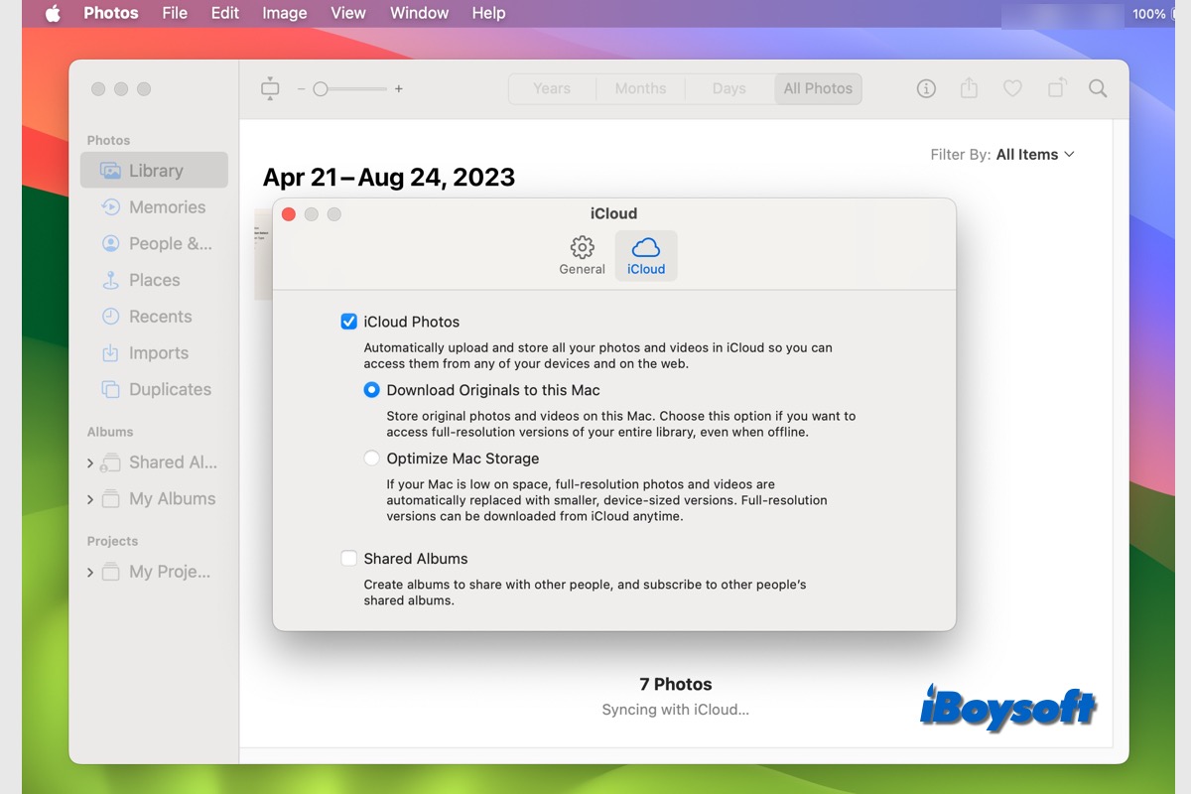Uncheck the iCloud Photos checkbox
The width and height of the screenshot is (1191, 794).
pos(348,322)
